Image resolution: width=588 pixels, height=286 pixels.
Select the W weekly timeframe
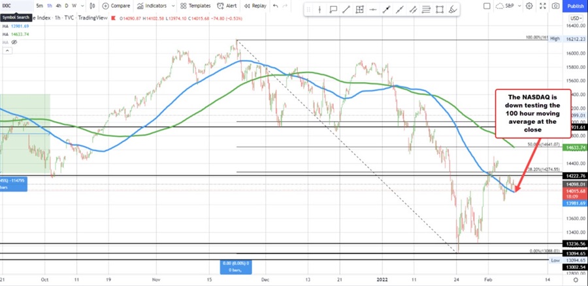click(74, 6)
